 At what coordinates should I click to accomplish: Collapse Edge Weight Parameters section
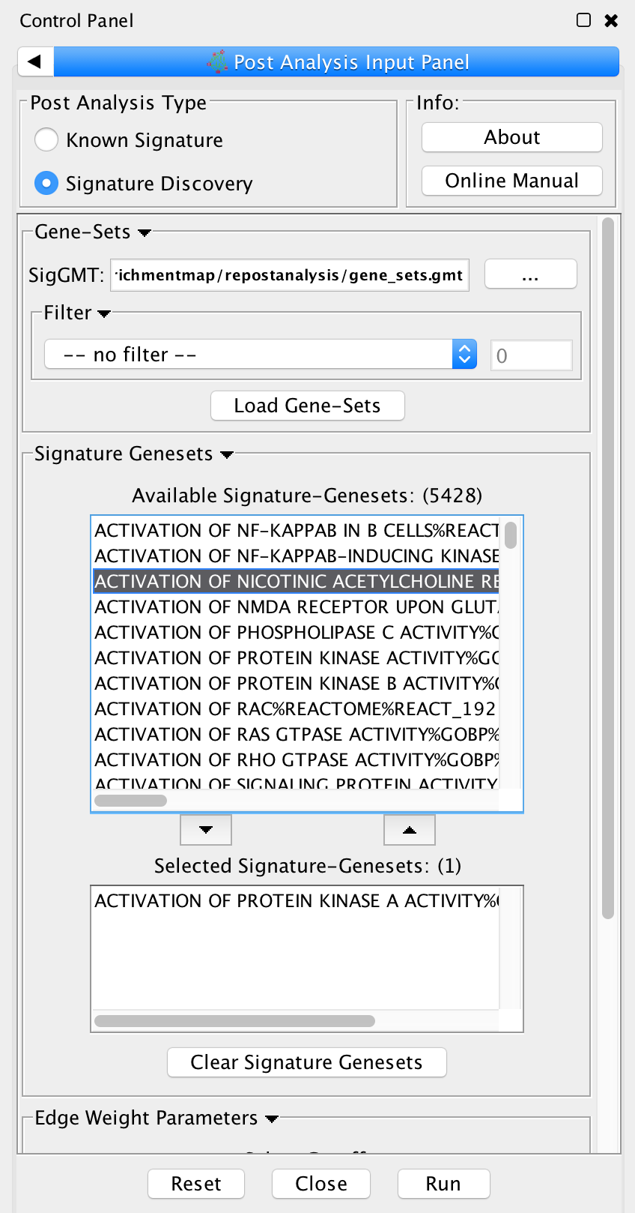click(x=272, y=1119)
